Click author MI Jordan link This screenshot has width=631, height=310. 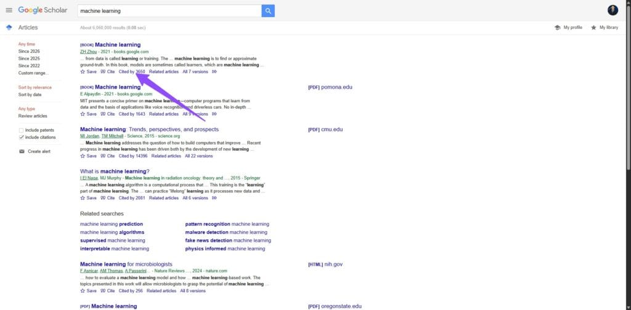pyautogui.click(x=89, y=136)
